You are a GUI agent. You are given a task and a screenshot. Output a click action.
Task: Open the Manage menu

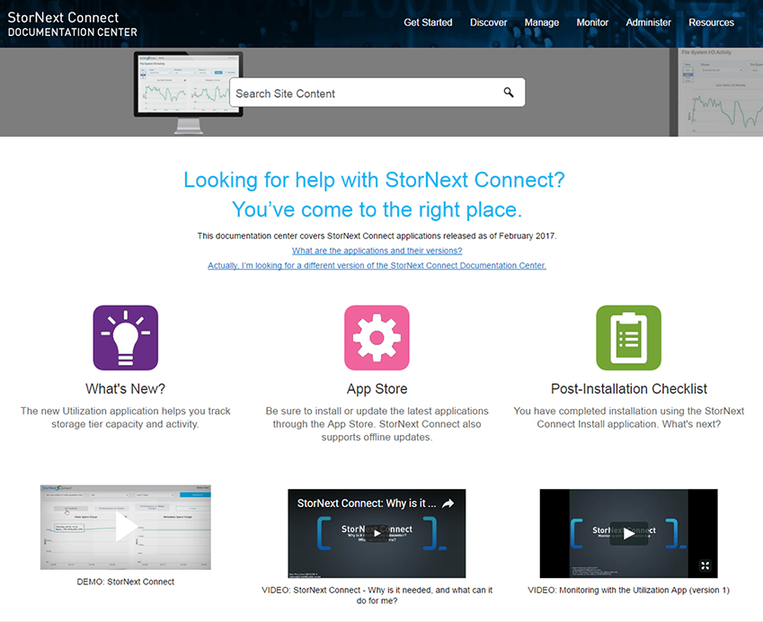pos(542,22)
